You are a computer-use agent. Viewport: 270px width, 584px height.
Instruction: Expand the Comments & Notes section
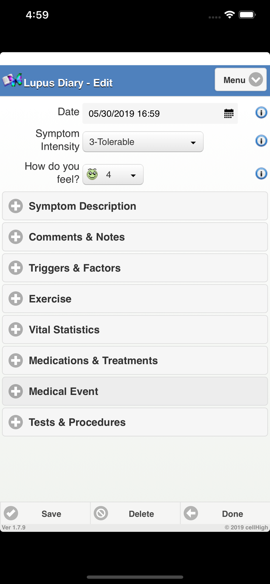[135, 237]
